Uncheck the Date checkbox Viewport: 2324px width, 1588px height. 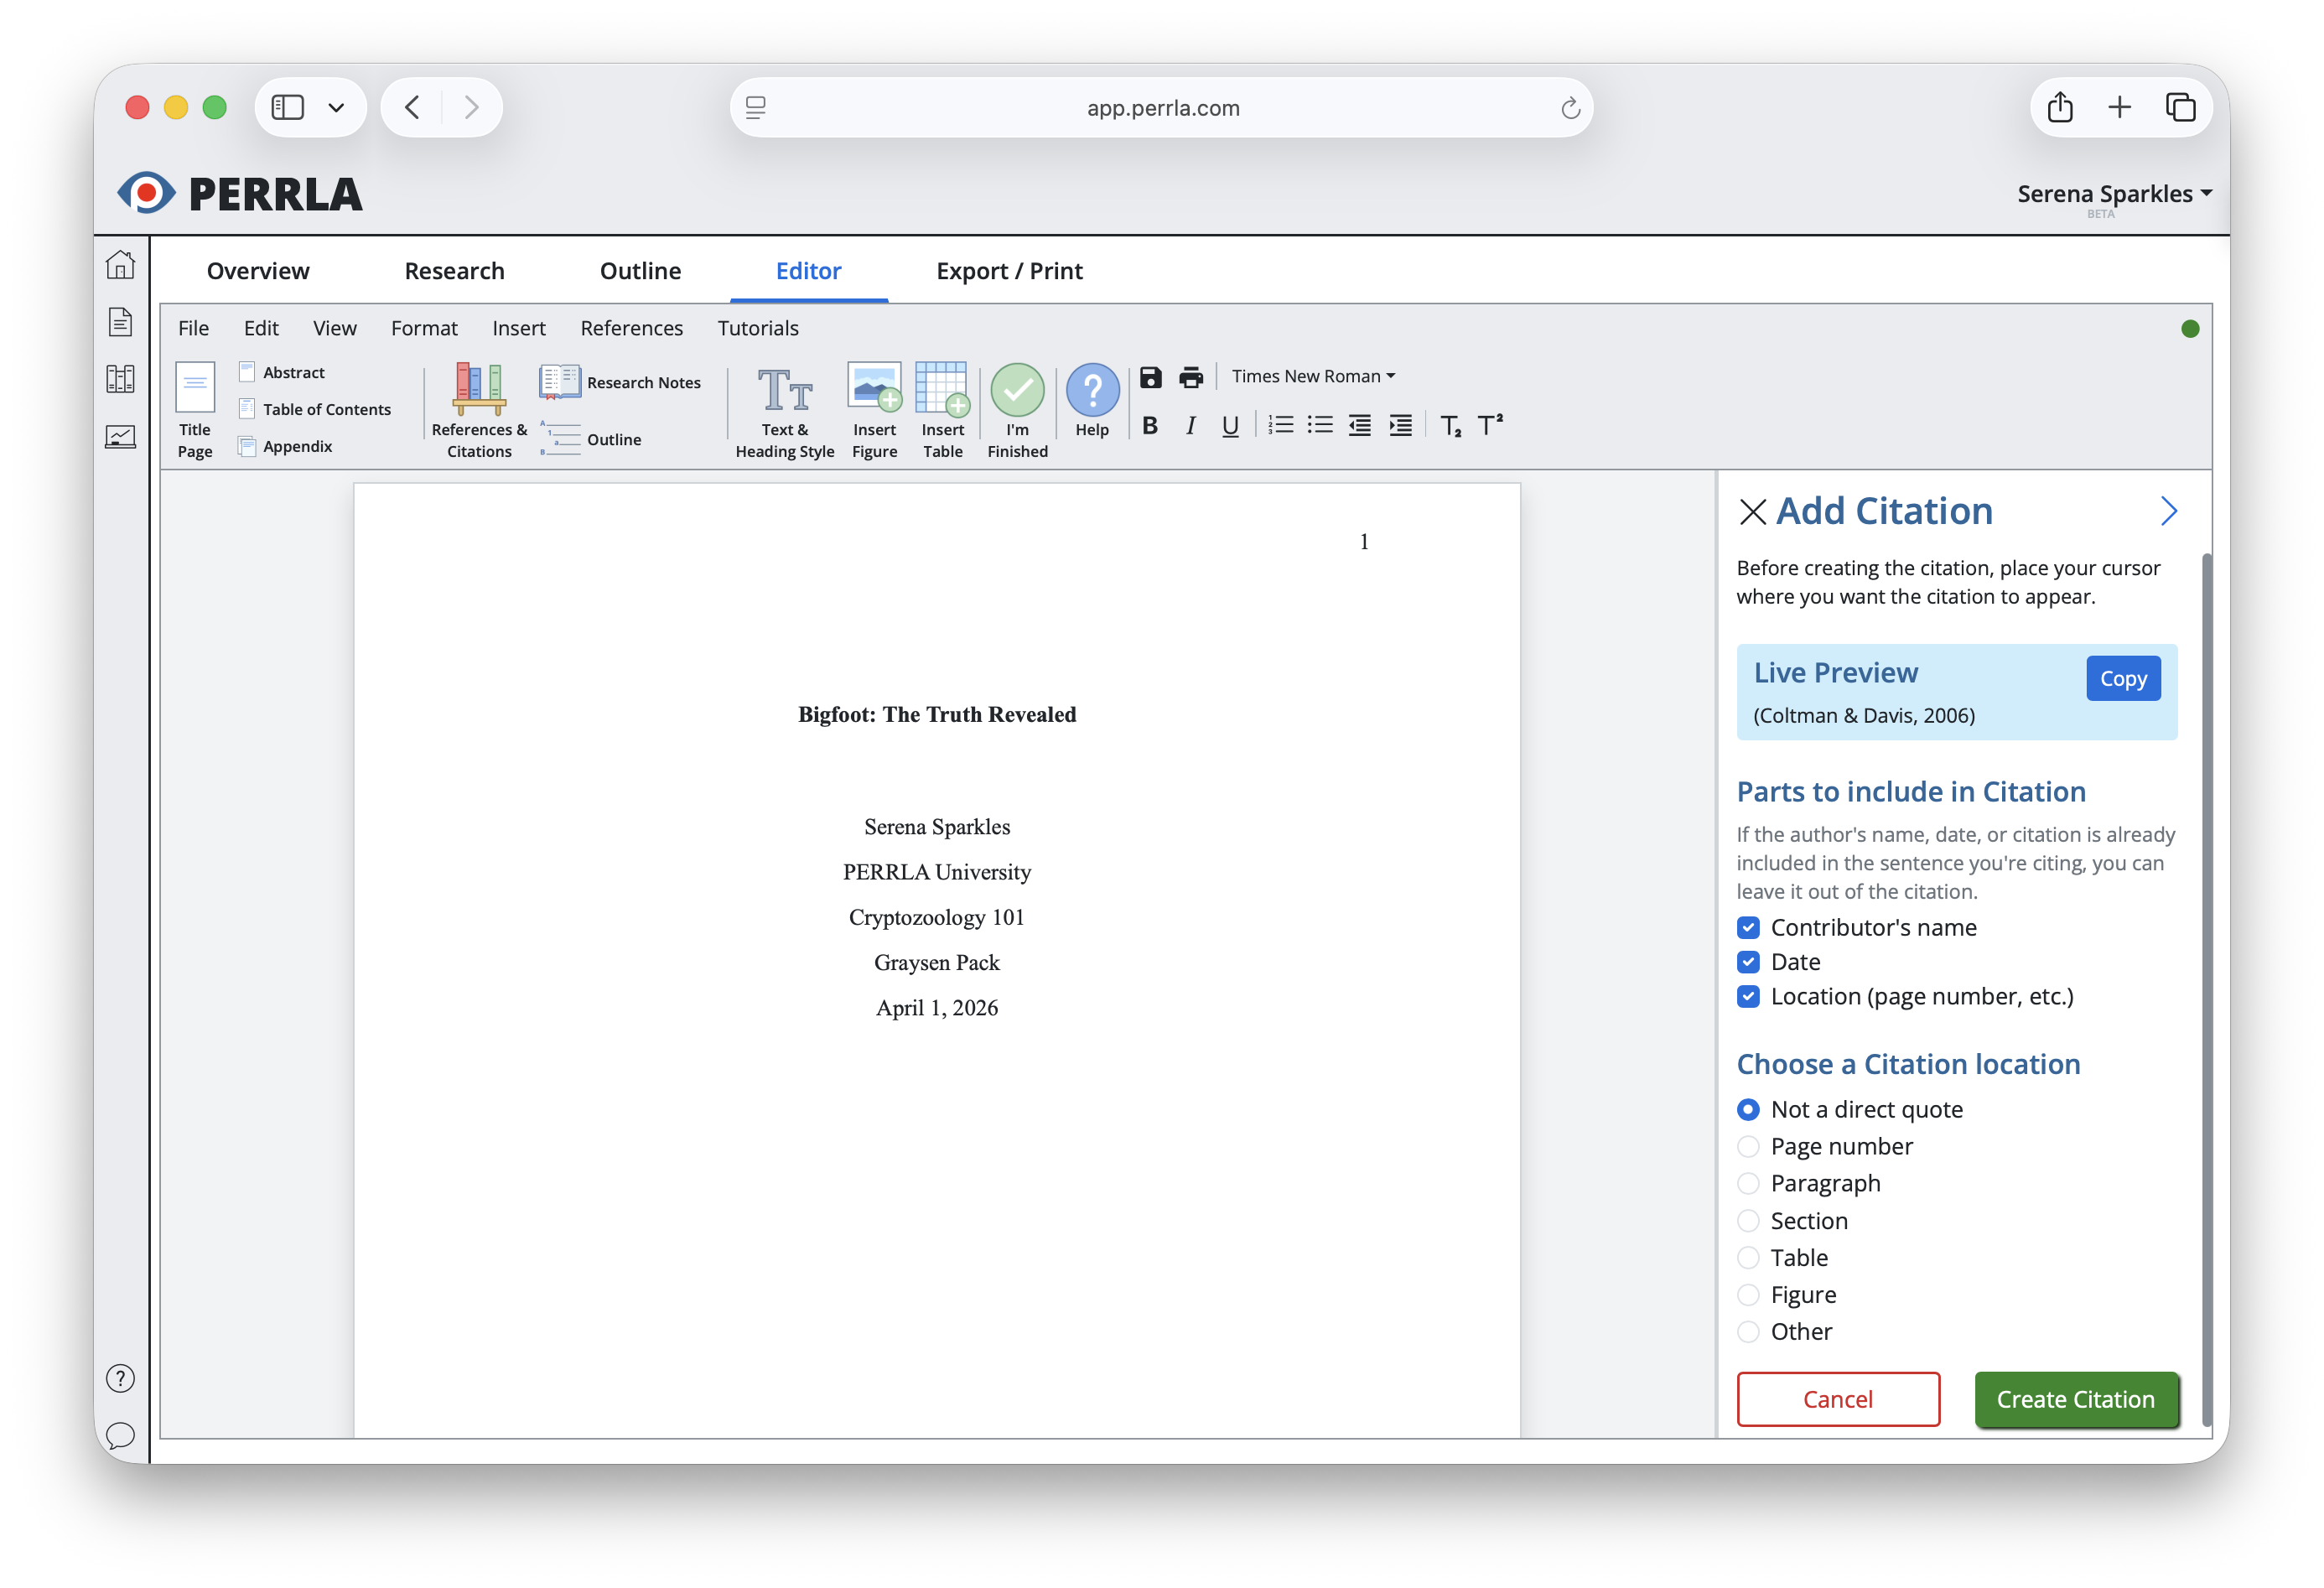[1748, 962]
